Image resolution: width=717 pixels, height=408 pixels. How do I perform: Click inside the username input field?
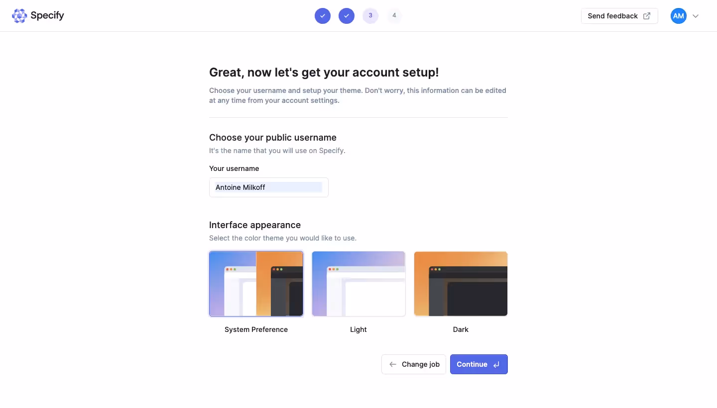tap(269, 187)
